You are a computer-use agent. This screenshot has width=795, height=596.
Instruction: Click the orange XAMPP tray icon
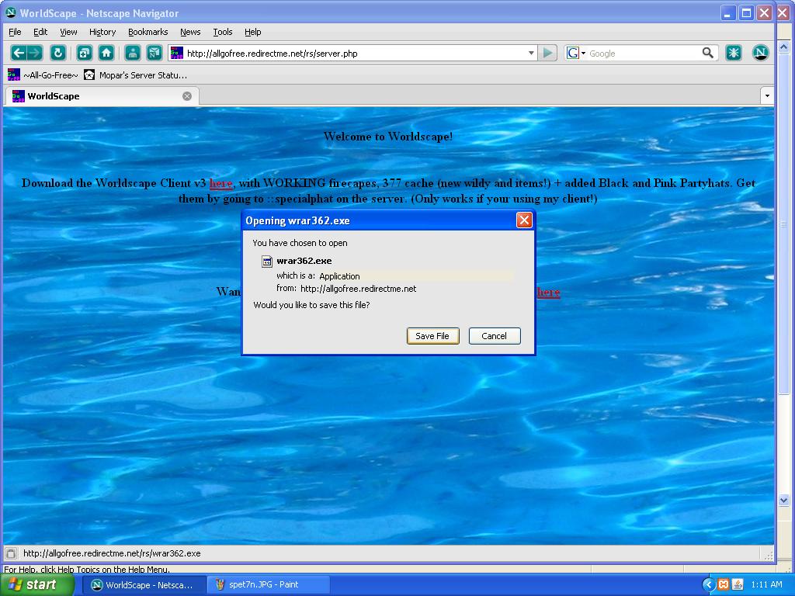(x=724, y=585)
